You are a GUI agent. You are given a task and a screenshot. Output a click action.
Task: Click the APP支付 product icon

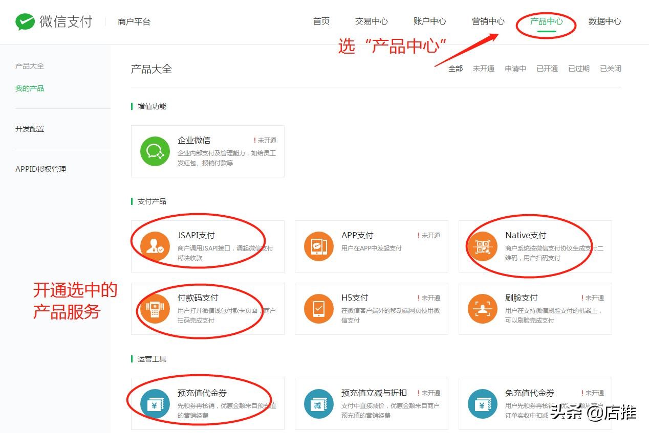319,246
